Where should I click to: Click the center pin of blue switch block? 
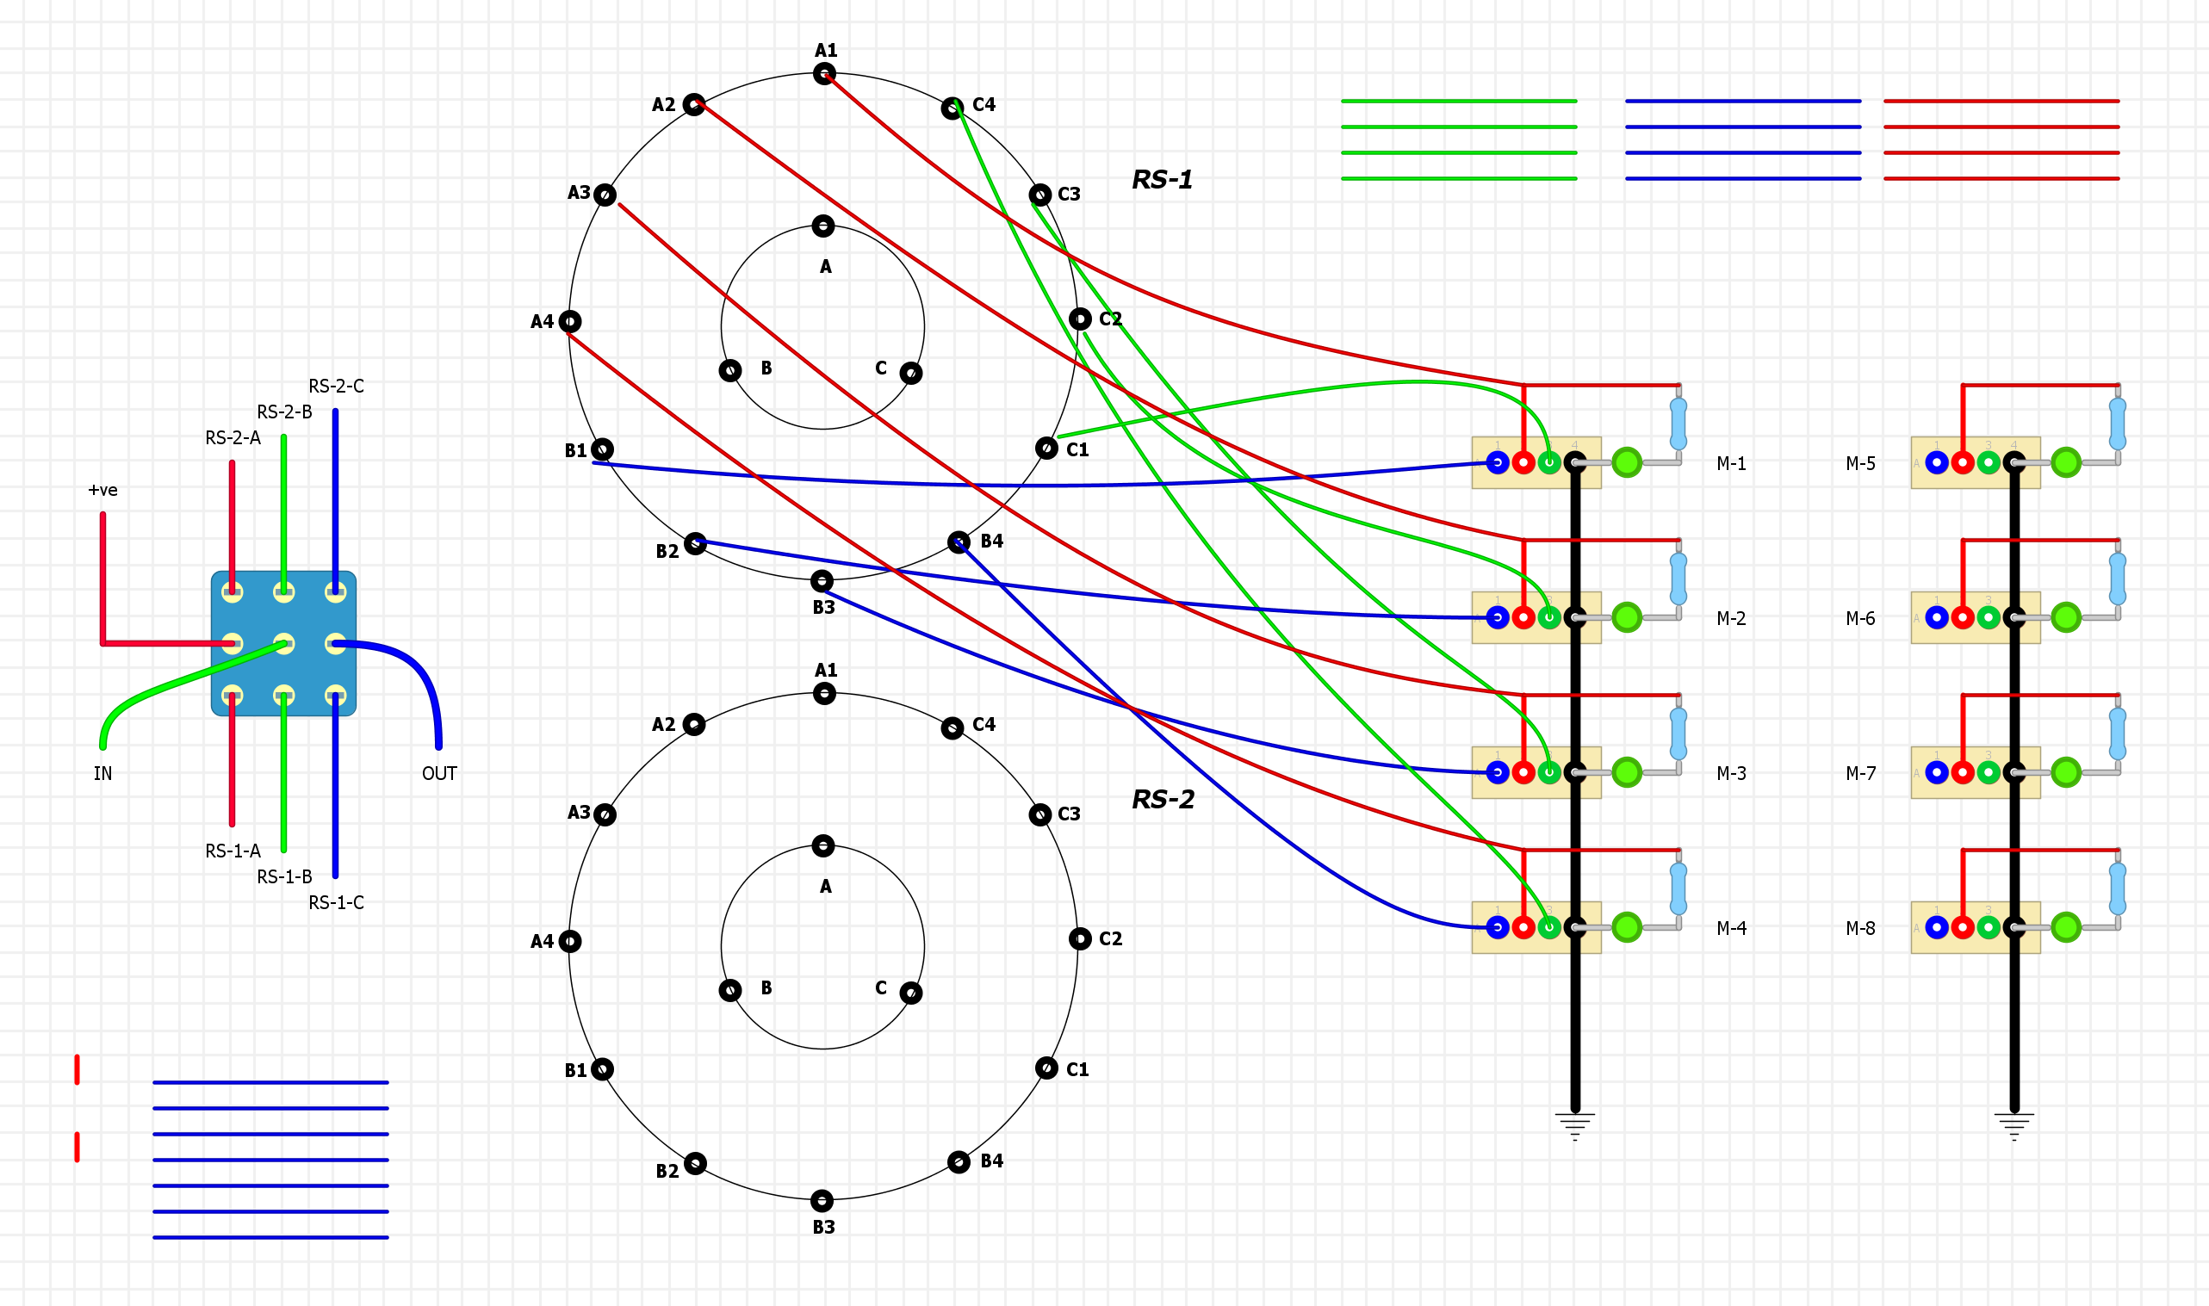283,643
